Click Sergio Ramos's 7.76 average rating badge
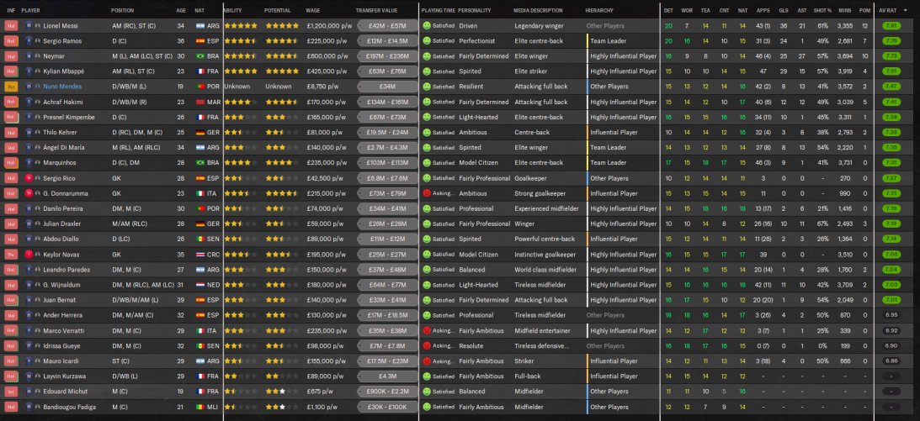Image resolution: width=920 pixels, height=421 pixels. (x=891, y=41)
